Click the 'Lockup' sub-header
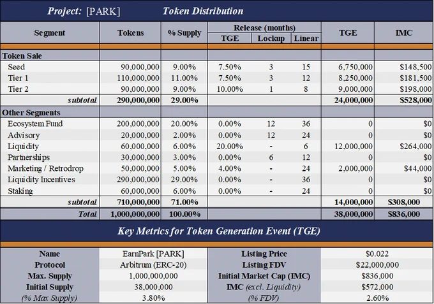The width and height of the screenshot is (434, 304). (x=271, y=38)
